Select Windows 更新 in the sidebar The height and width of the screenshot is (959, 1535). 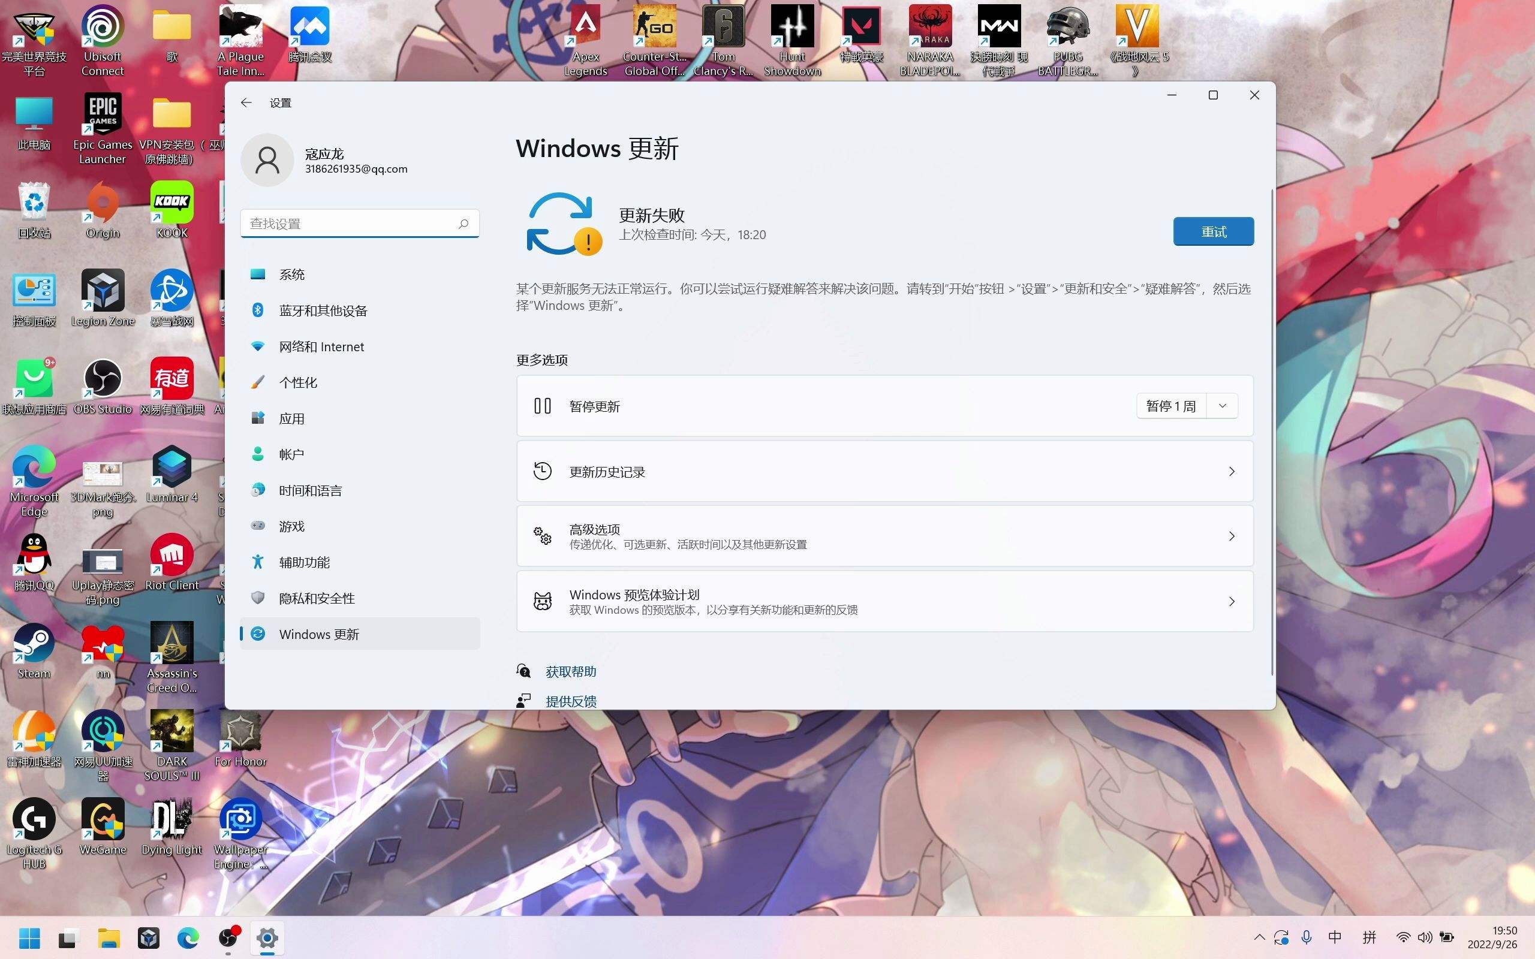click(x=360, y=634)
